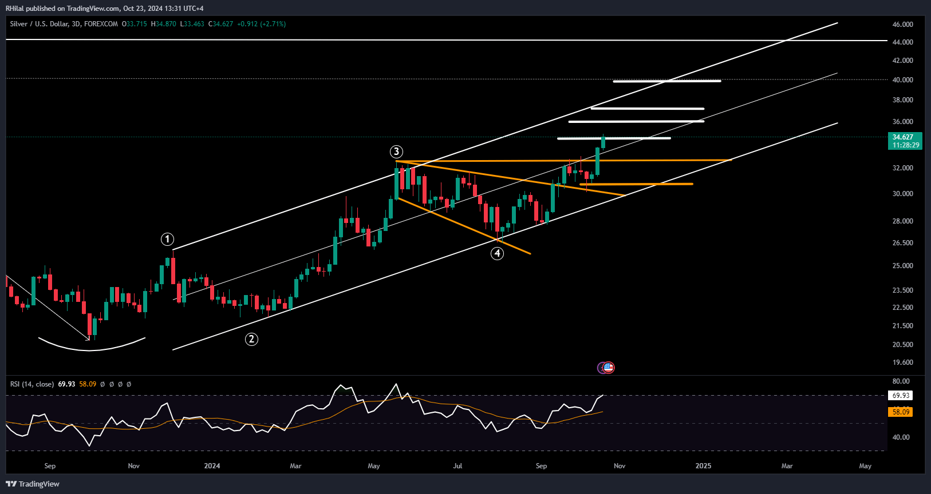Click the wave marker labeled 3
931x494 pixels.
396,152
